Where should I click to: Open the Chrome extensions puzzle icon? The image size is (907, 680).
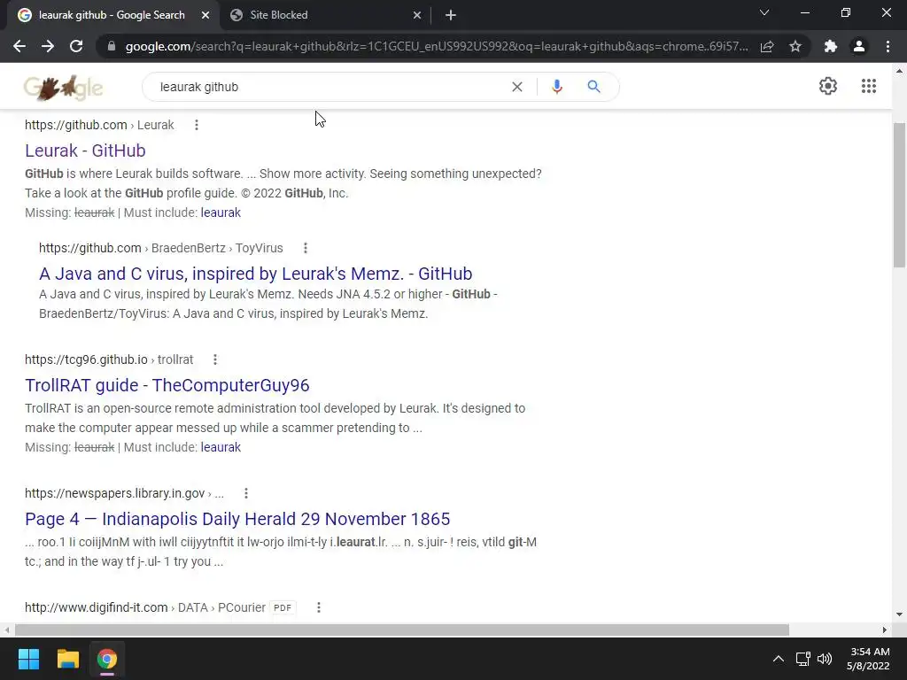(831, 46)
